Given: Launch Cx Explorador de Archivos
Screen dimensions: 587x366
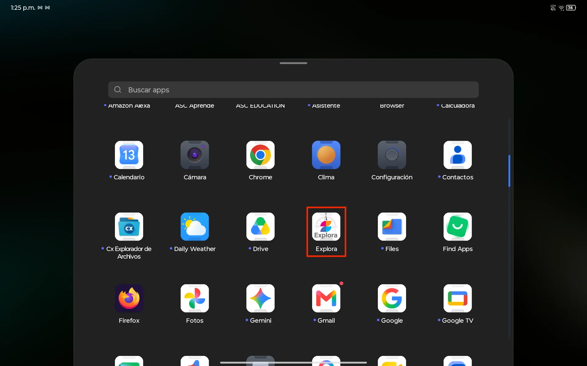Looking at the screenshot, I should coord(129,227).
